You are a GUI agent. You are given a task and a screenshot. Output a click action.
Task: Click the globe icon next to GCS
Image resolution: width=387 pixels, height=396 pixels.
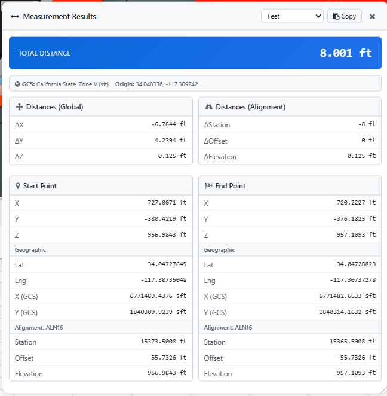[17, 84]
